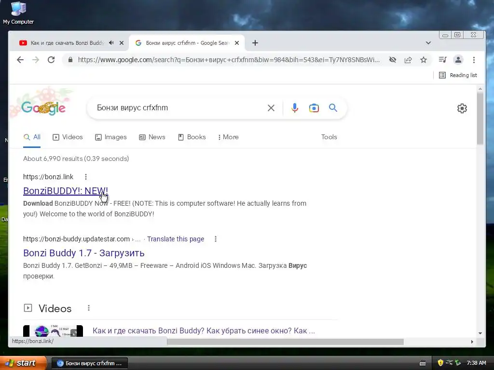Click the forward navigation arrow
This screenshot has width=494, height=370.
(36, 60)
